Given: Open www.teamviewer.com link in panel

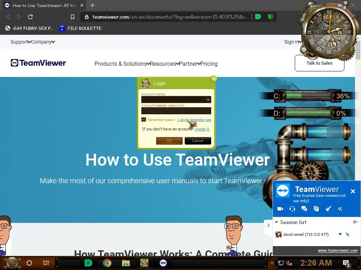Looking at the screenshot, I should pos(337,250).
